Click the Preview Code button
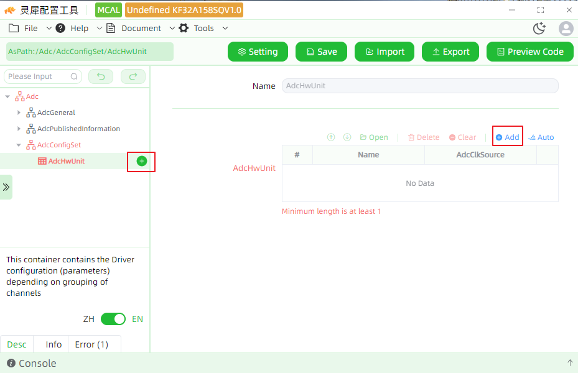This screenshot has width=578, height=373. point(530,52)
